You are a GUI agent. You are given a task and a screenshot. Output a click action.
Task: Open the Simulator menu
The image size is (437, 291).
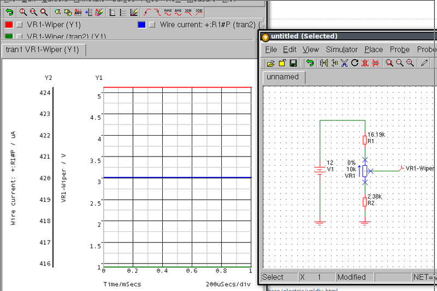click(341, 50)
